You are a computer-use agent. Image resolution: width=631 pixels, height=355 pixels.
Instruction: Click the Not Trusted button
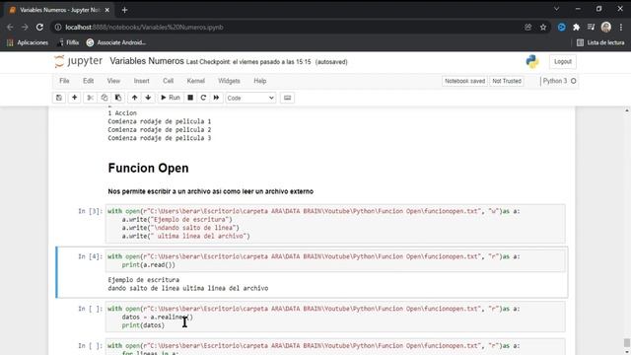[x=507, y=81]
